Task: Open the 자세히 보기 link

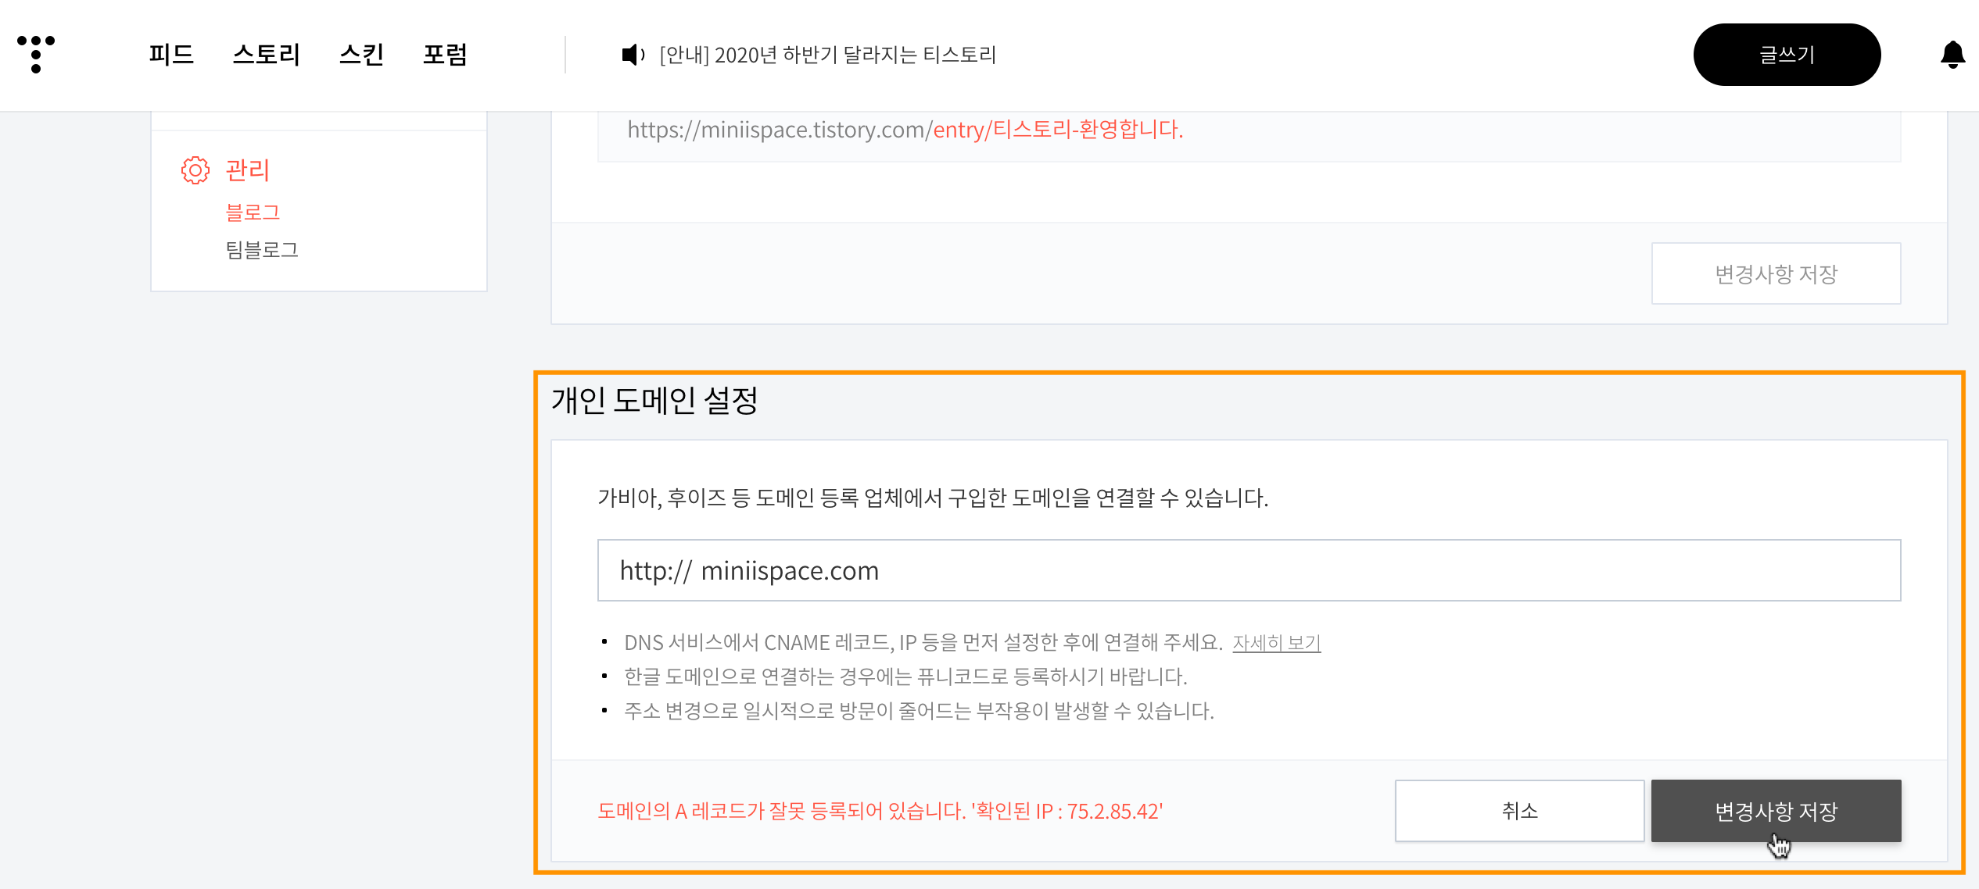Action: [1276, 643]
